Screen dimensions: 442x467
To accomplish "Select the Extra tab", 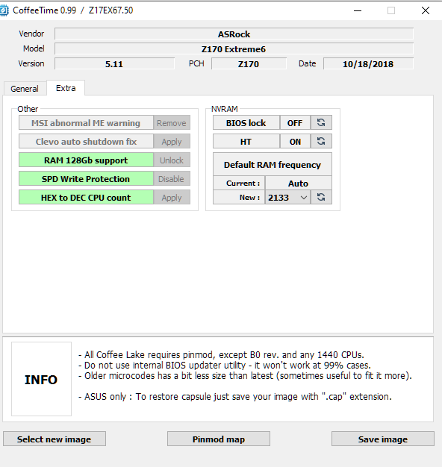I will [x=66, y=88].
